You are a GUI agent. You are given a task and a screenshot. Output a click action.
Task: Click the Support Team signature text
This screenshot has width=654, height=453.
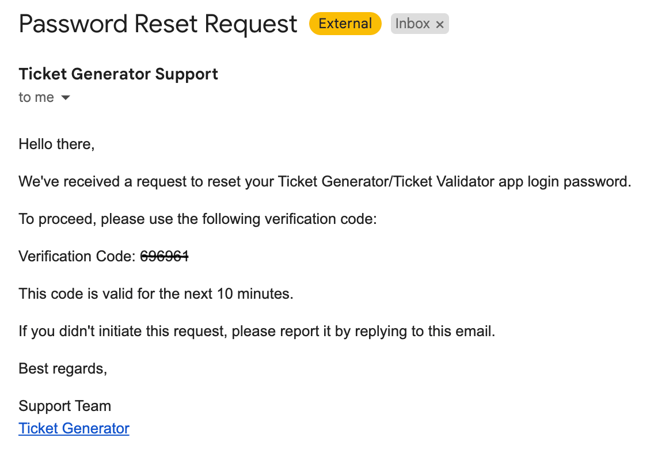click(x=64, y=406)
